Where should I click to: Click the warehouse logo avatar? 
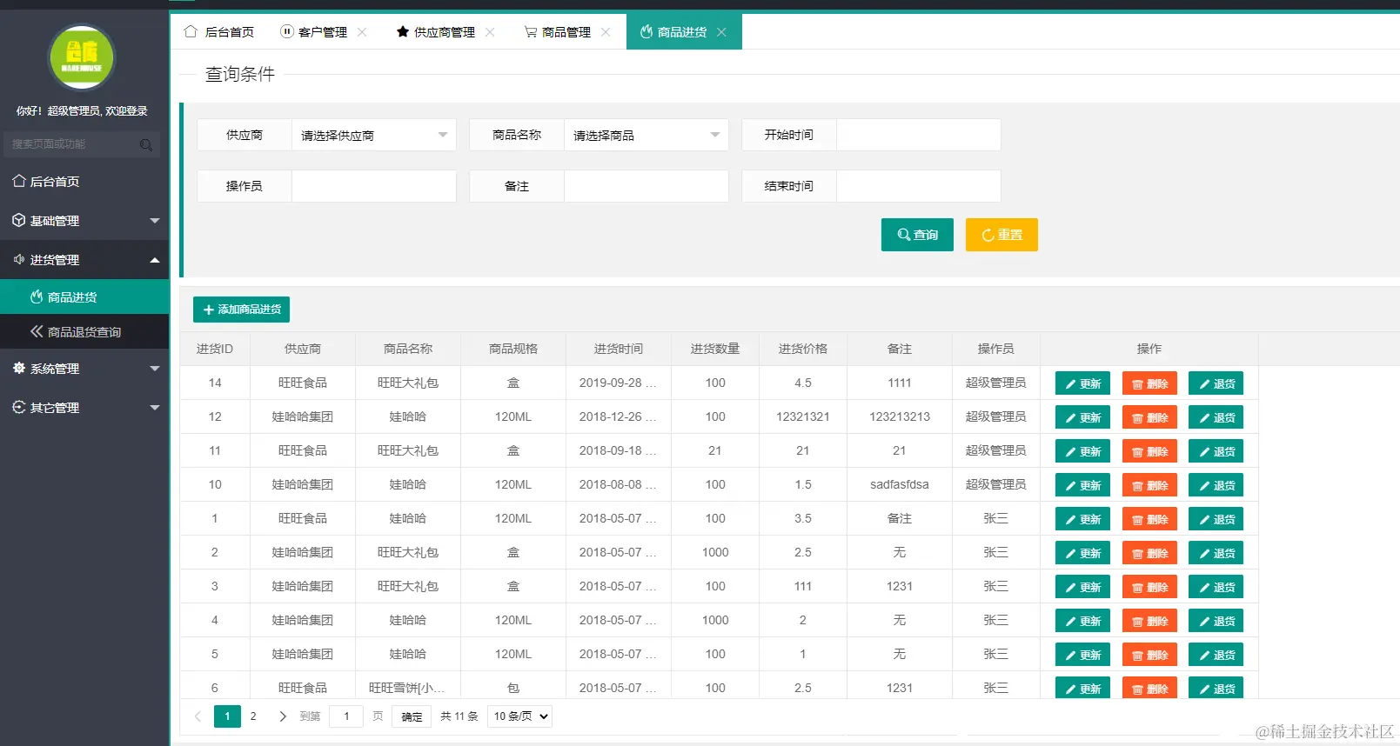point(82,57)
